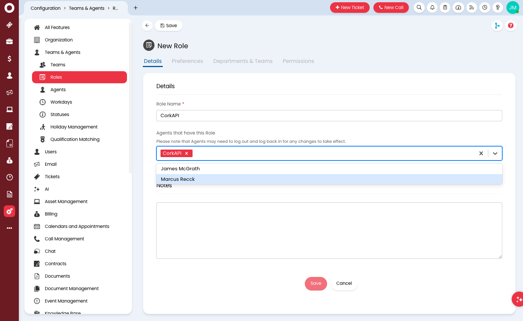Click the red Save button at the form bottom

pyautogui.click(x=316, y=284)
